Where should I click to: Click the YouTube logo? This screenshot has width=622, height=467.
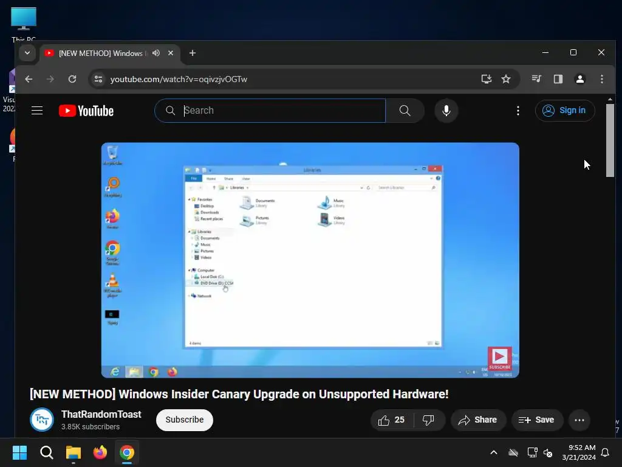pyautogui.click(x=86, y=111)
